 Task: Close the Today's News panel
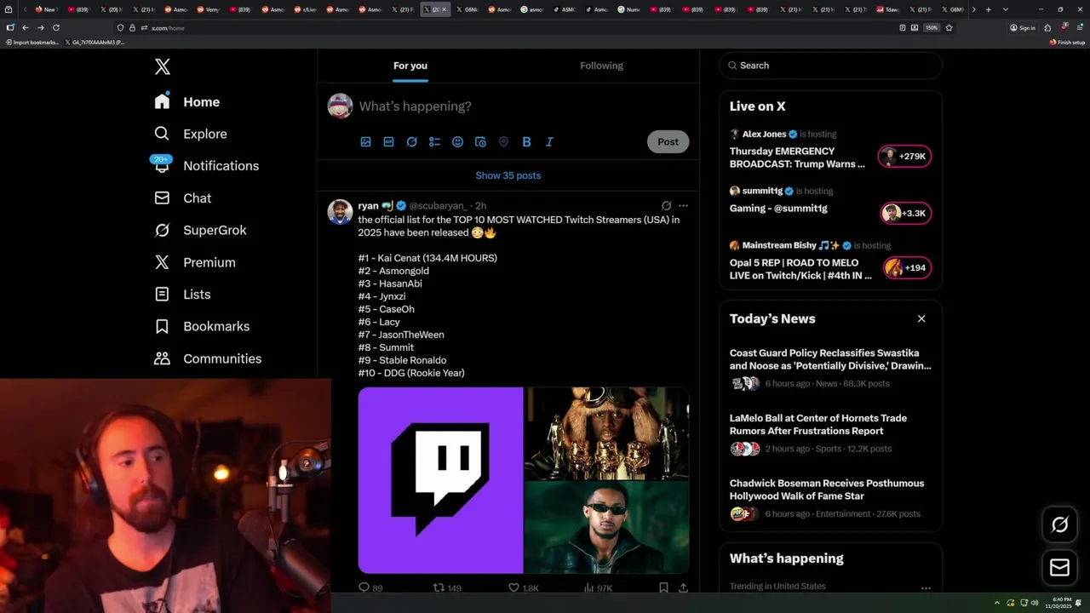coord(921,318)
